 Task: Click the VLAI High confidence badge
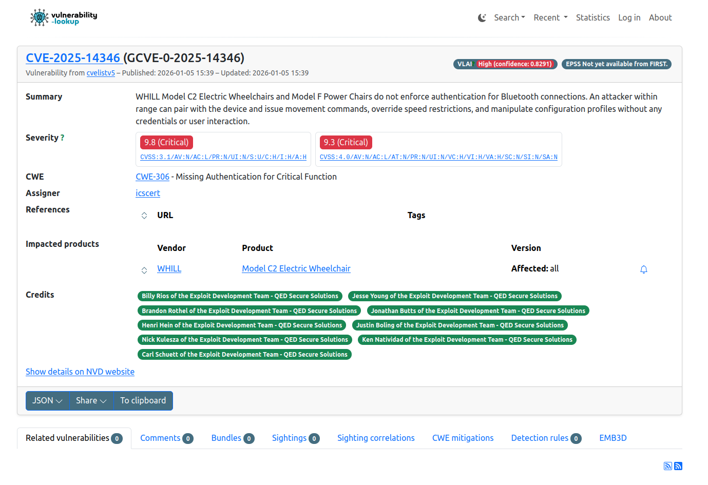pyautogui.click(x=505, y=64)
